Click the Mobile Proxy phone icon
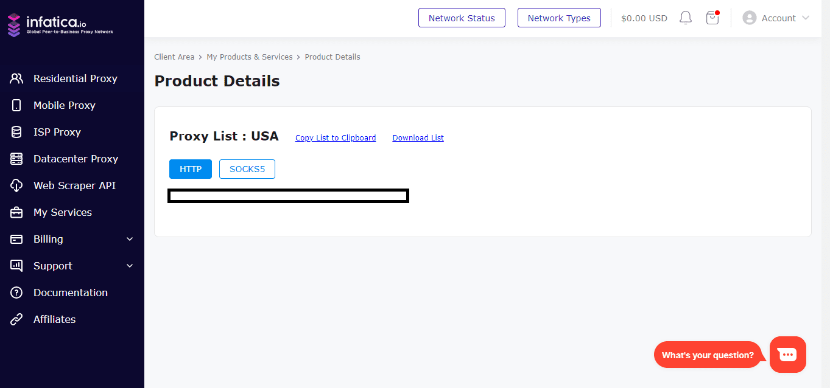 (x=16, y=105)
